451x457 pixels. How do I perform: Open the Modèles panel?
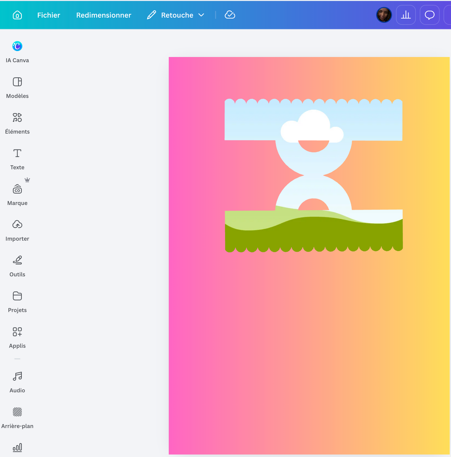pos(17,88)
